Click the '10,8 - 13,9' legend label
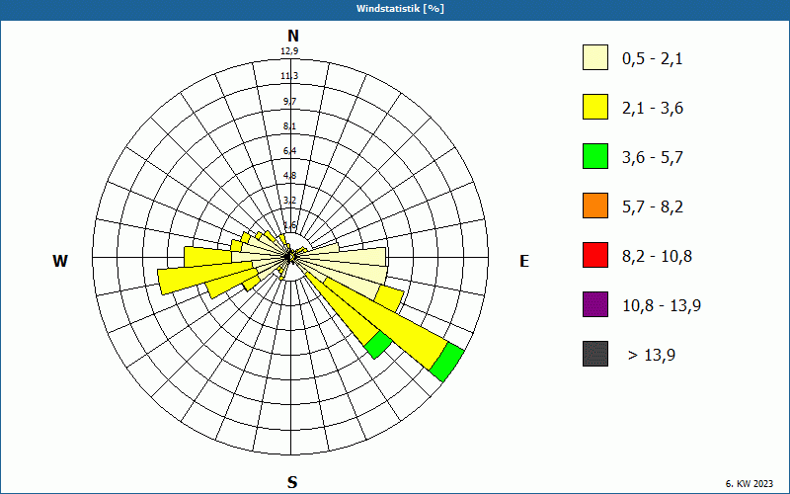 (x=662, y=306)
